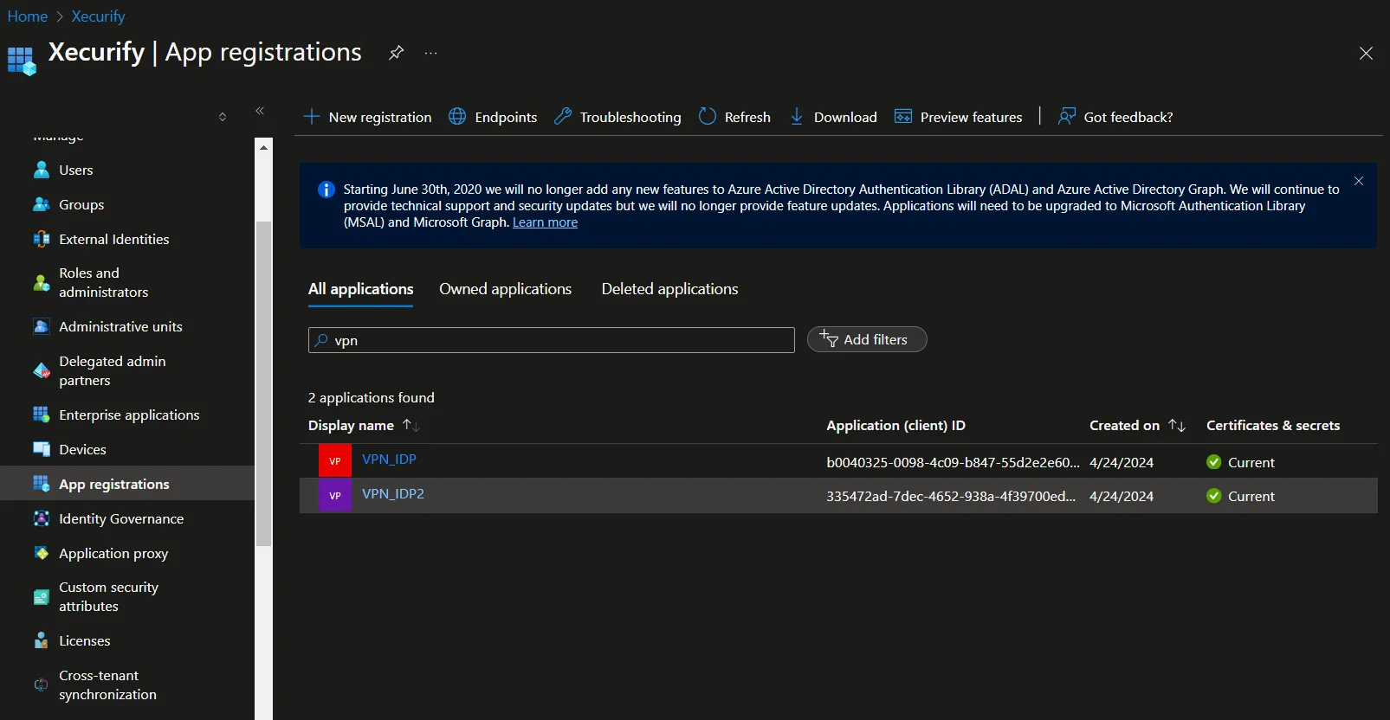Click the red VP icon for VPN_IDP
The image size is (1390, 720).
pos(335,460)
